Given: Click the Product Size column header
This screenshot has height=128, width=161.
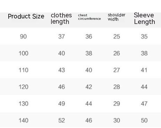Looking at the screenshot, I should click(26, 16).
